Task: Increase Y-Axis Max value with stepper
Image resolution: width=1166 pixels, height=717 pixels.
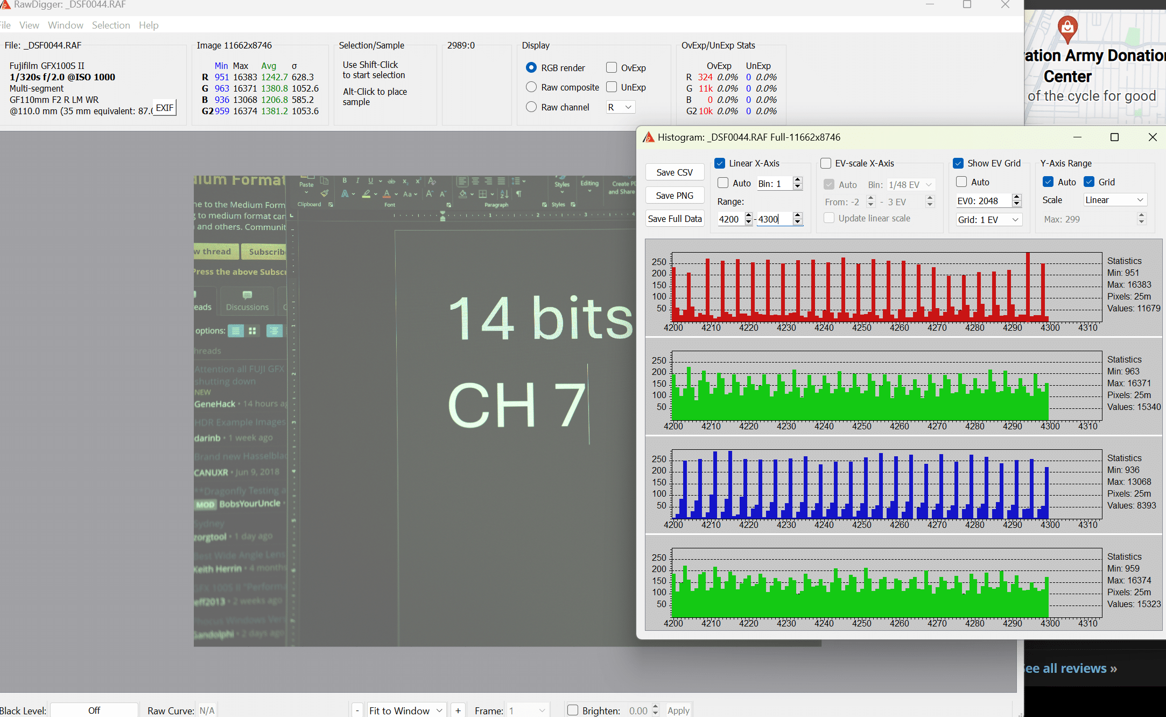Action: [x=1141, y=215]
